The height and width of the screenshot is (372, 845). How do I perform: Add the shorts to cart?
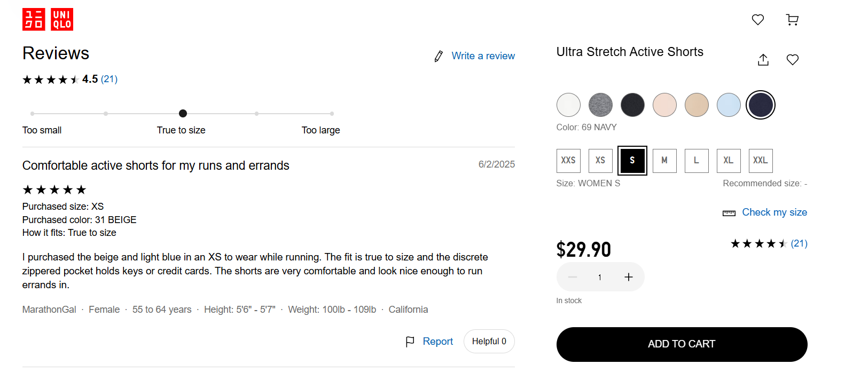tap(682, 344)
